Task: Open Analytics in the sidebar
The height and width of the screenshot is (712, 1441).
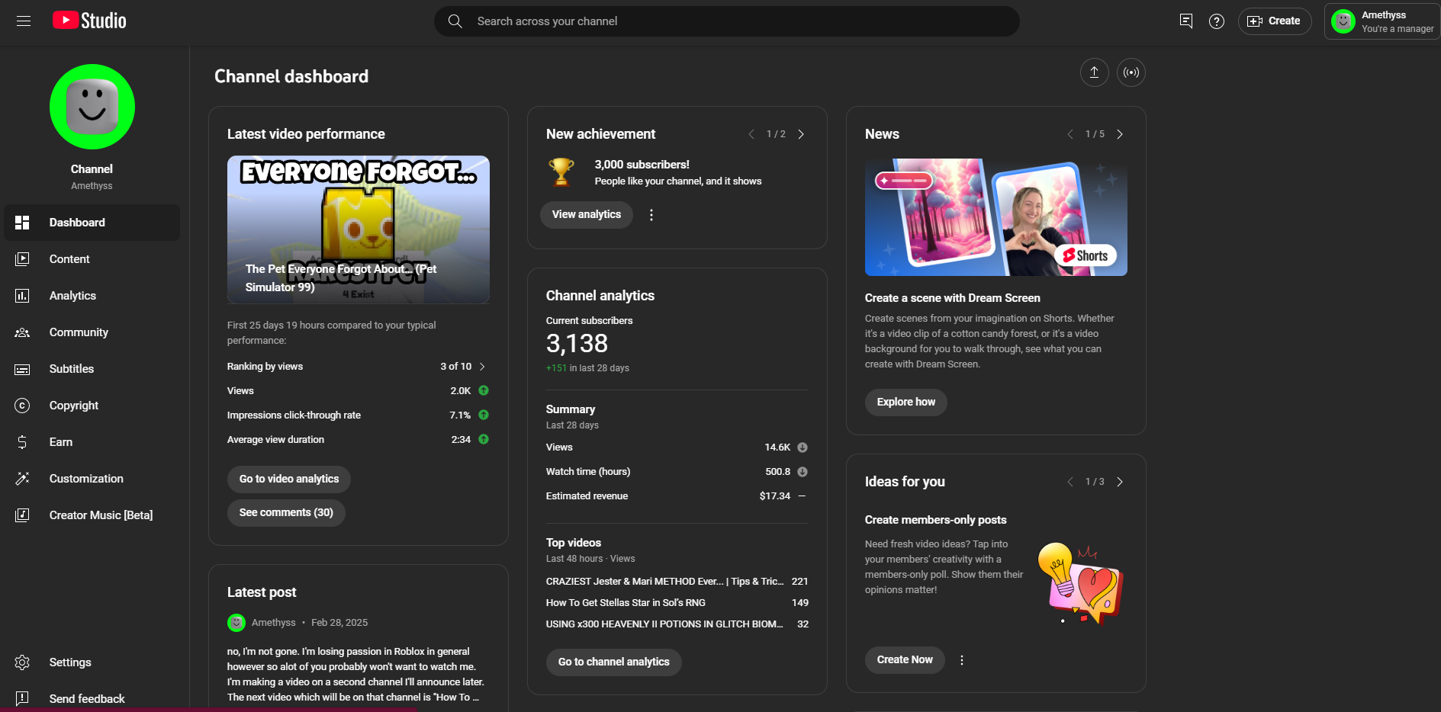Action: (x=92, y=296)
